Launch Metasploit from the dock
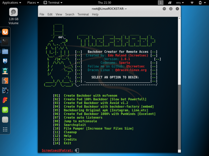Image resolution: width=209 pixels, height=156 pixels. 5,61
